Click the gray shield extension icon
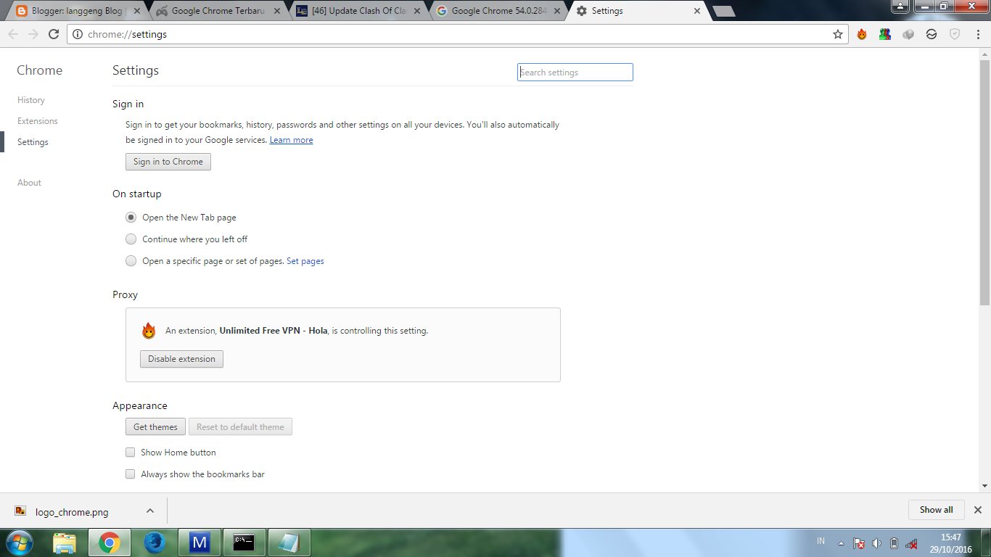 [955, 34]
